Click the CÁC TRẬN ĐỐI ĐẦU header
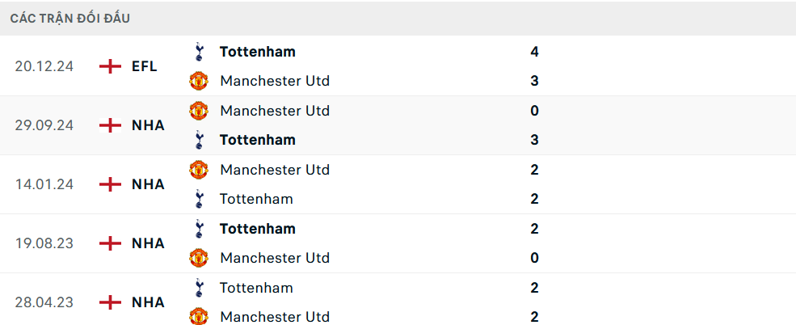The image size is (796, 325). tap(70, 18)
